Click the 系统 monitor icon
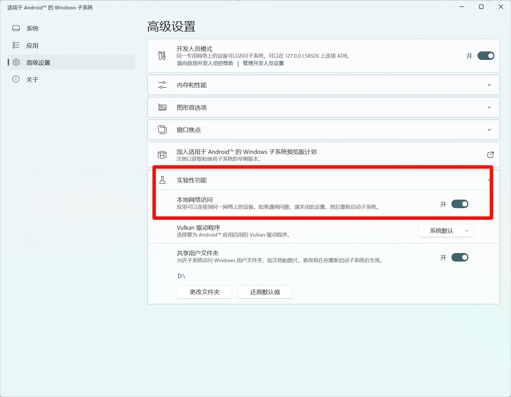The width and height of the screenshot is (511, 397). point(16,28)
